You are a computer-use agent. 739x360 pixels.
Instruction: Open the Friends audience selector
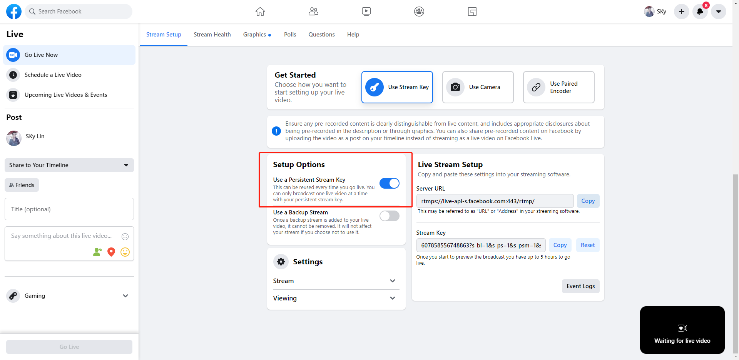[x=22, y=185]
